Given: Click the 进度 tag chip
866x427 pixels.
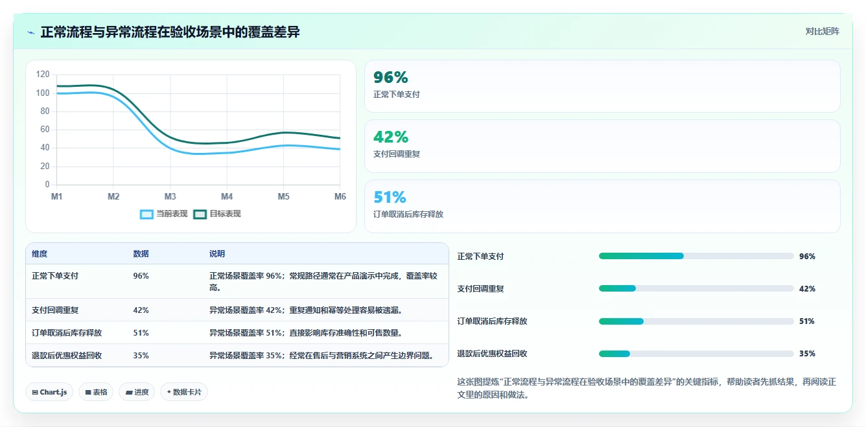Looking at the screenshot, I should tap(137, 392).
